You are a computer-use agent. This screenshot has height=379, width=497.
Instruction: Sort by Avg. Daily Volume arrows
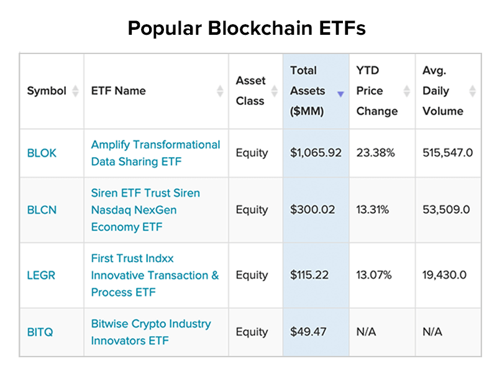[473, 91]
